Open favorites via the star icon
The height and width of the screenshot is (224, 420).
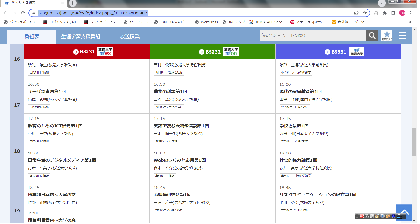387,36
